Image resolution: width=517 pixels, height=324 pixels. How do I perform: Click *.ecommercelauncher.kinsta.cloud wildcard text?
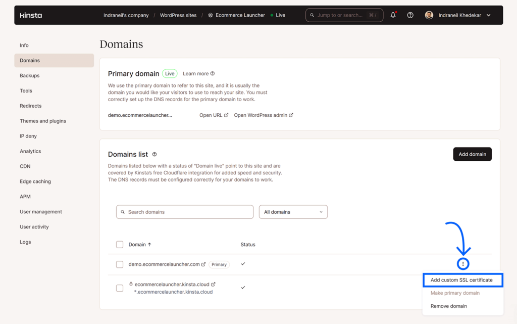[173, 292]
